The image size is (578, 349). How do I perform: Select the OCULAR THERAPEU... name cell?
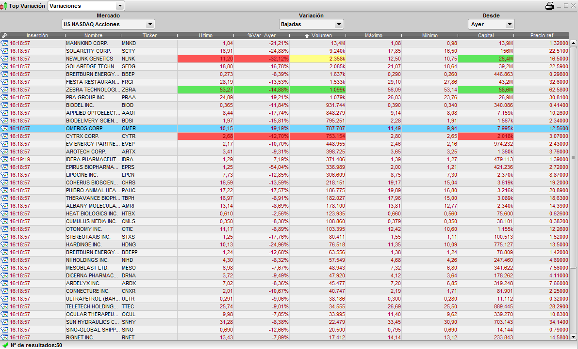[93, 314]
